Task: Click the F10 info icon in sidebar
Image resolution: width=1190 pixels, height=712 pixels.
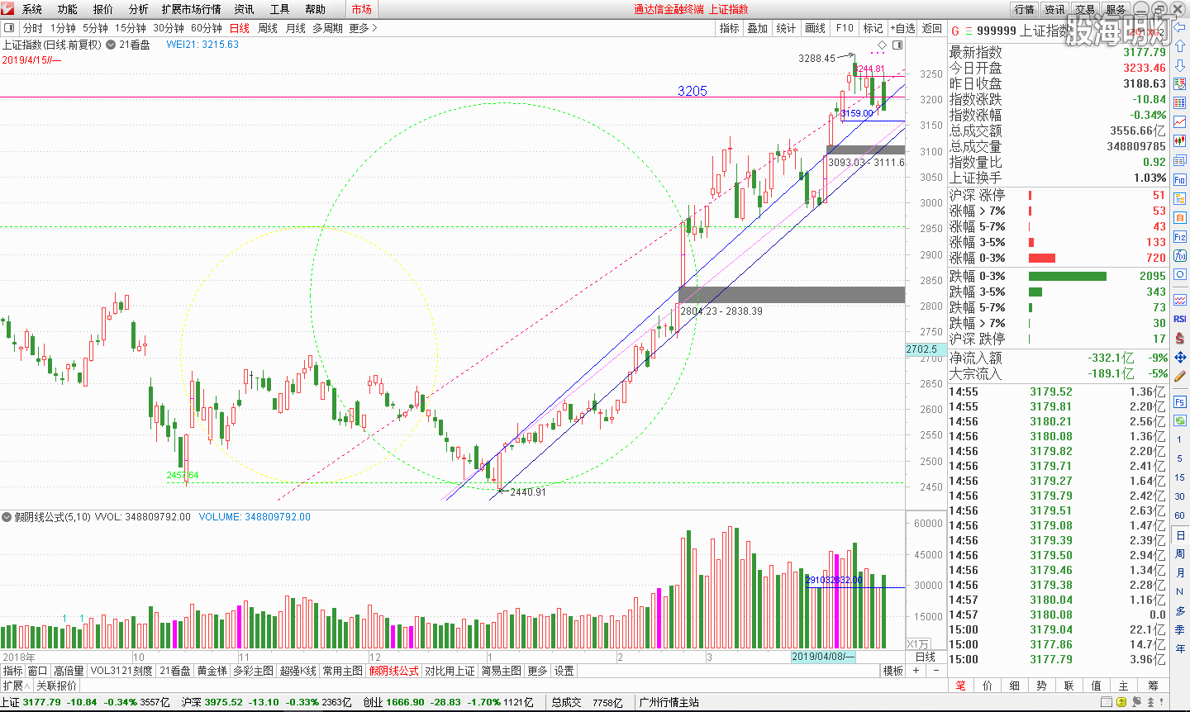Action: point(1180,179)
